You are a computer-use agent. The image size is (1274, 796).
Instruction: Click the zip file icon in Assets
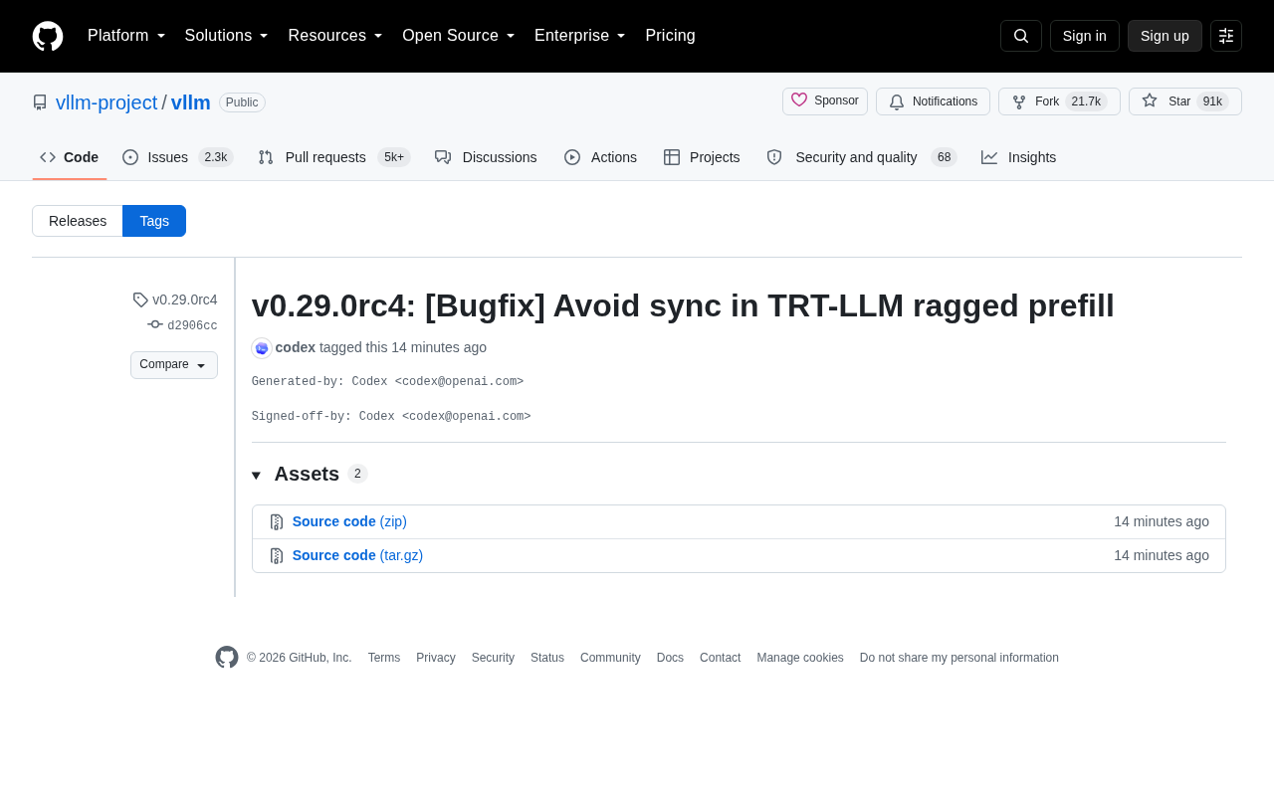pyautogui.click(x=277, y=522)
